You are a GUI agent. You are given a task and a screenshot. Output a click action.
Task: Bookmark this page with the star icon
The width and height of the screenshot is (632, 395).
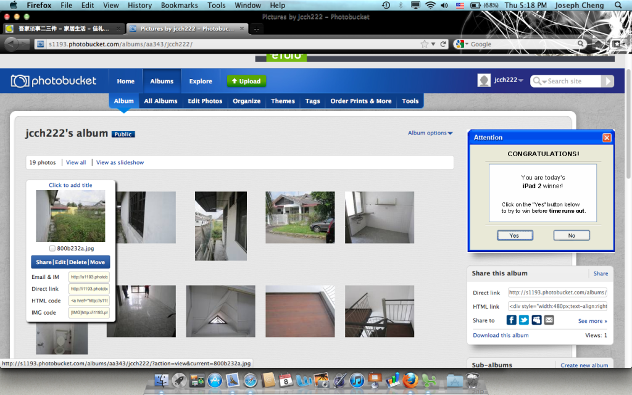[424, 44]
